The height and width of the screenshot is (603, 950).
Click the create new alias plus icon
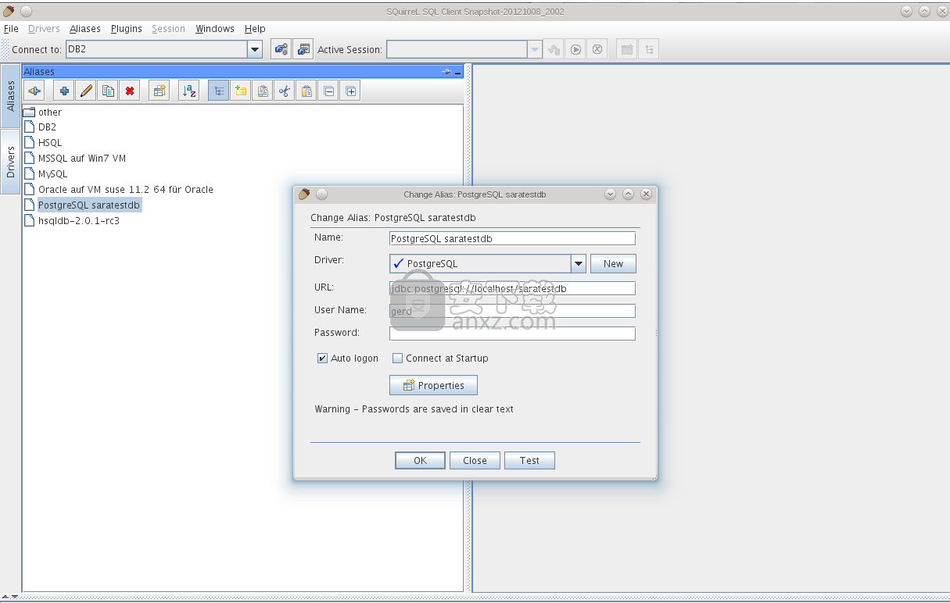tap(64, 91)
